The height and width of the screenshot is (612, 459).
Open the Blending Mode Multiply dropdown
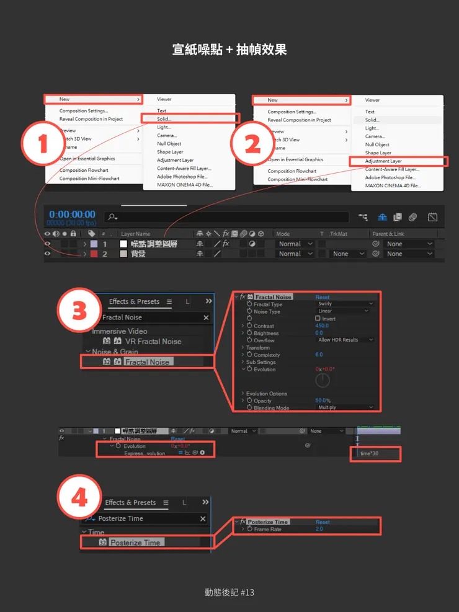(345, 407)
